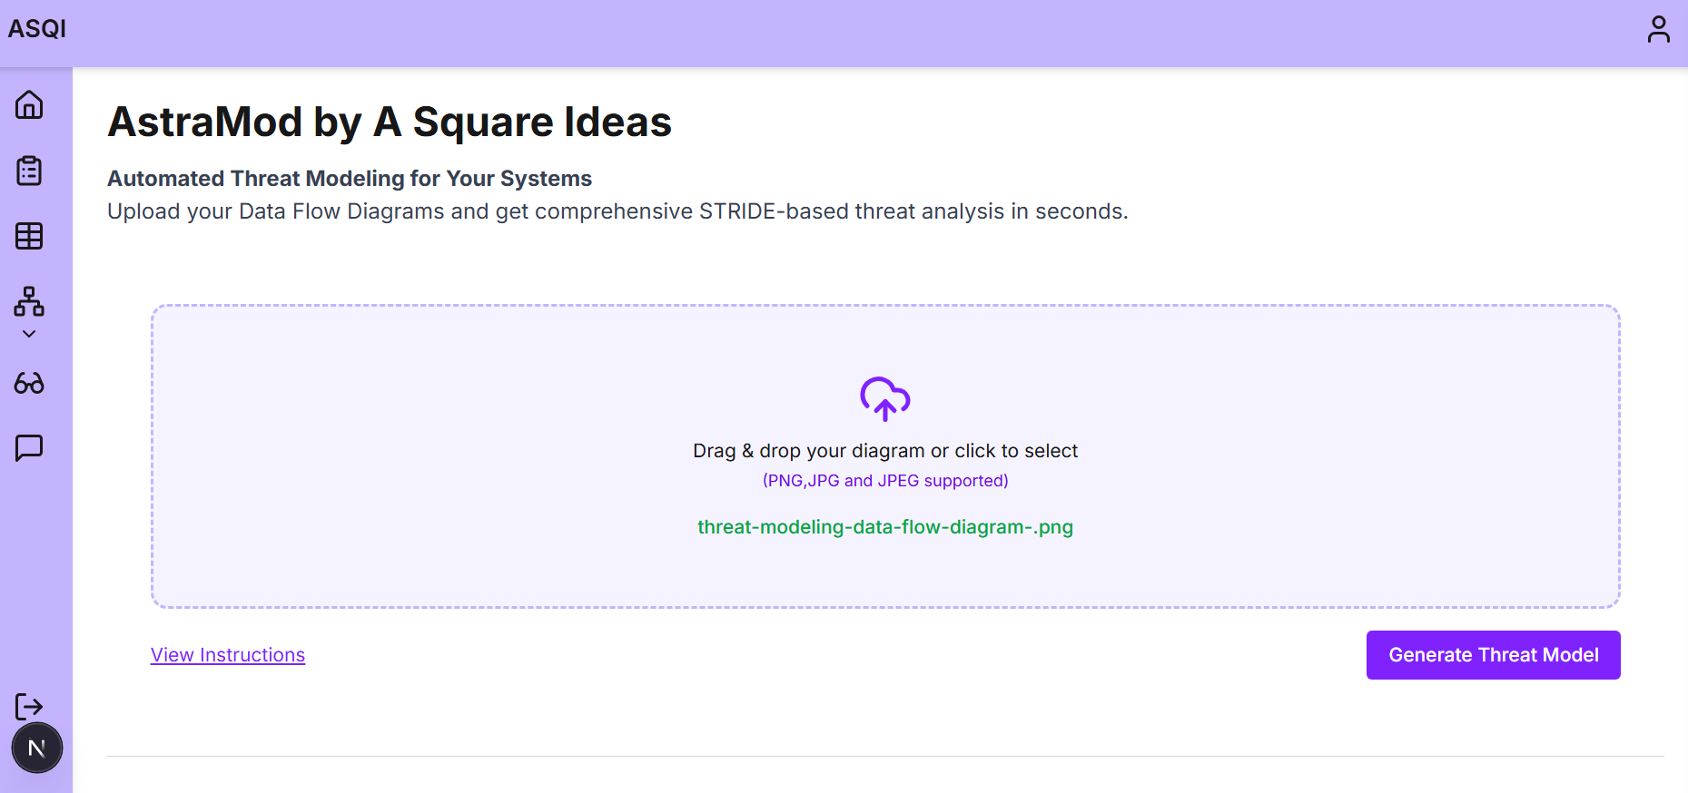
Task: Click the clipboard checklist sidebar icon
Action: (29, 171)
